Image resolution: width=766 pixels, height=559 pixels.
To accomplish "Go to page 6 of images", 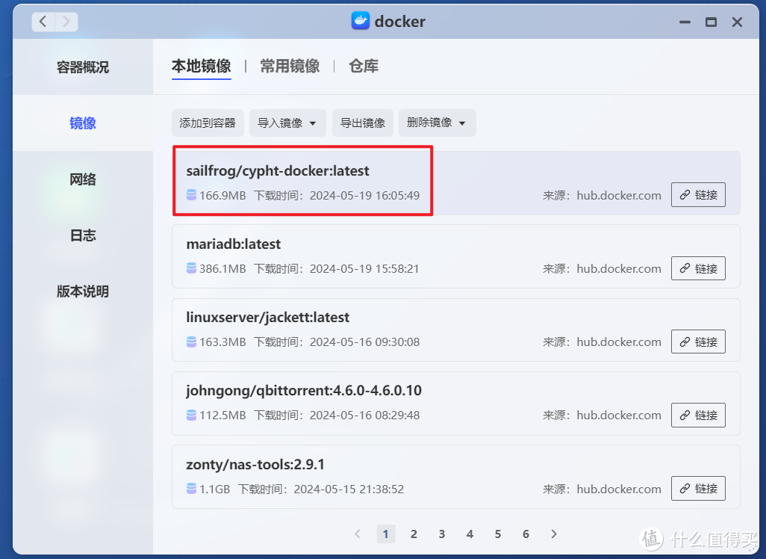I will point(526,534).
